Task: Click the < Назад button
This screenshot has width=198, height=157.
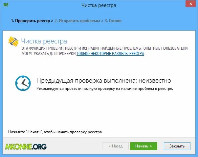Action: 115,146
